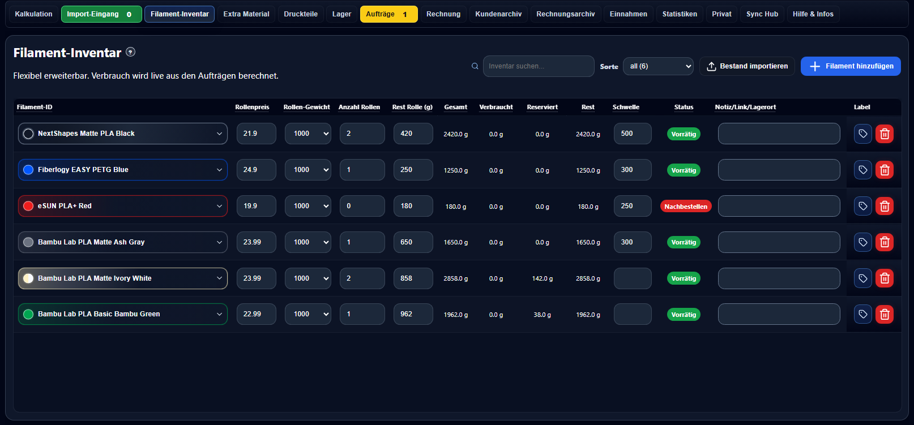Print label for NextShapes Matte PLA Black
The height and width of the screenshot is (425, 914).
point(862,134)
